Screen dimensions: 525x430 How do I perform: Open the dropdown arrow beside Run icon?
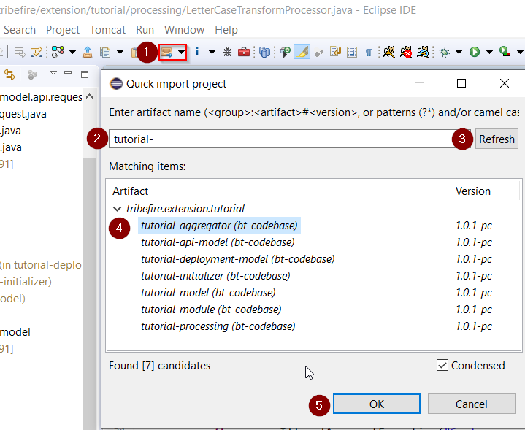click(x=488, y=52)
